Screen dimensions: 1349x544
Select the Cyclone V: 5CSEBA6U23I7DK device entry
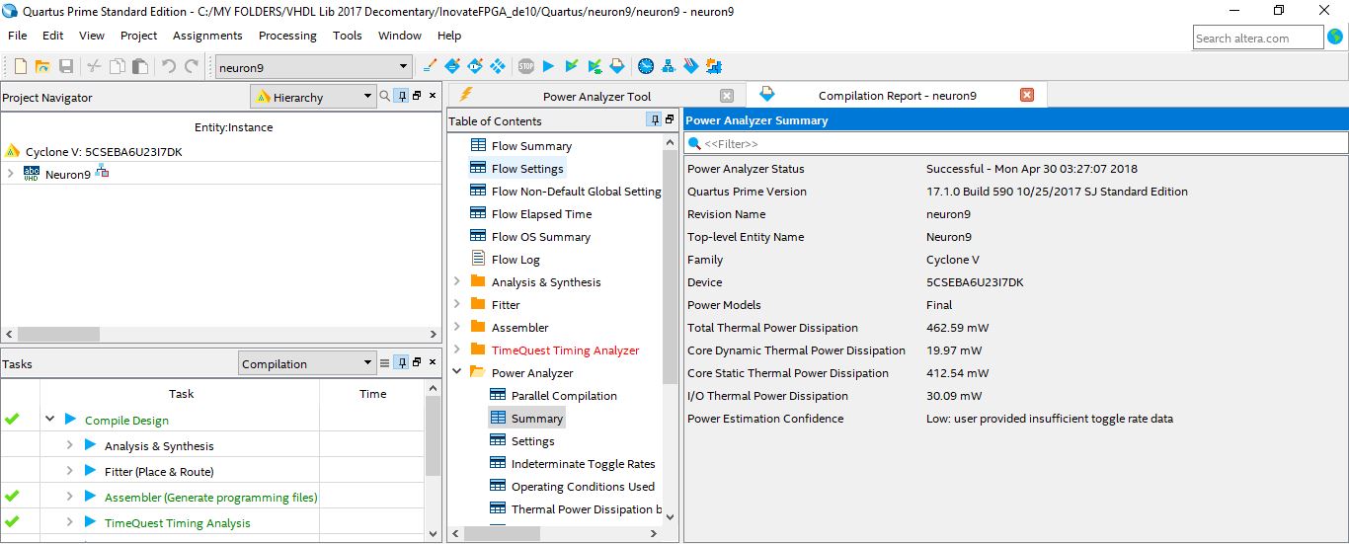[104, 151]
